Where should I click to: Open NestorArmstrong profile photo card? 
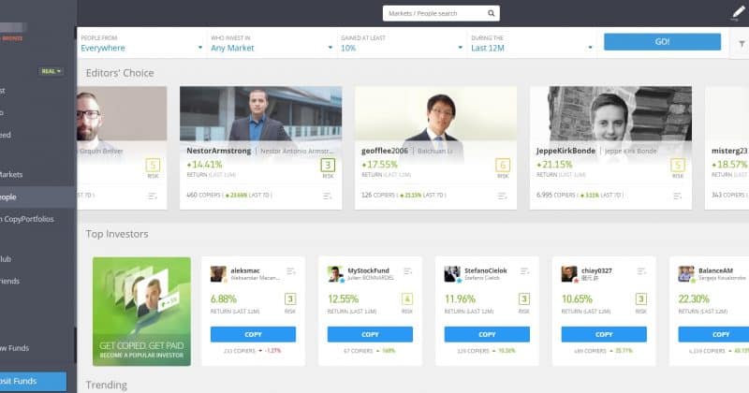click(x=261, y=113)
